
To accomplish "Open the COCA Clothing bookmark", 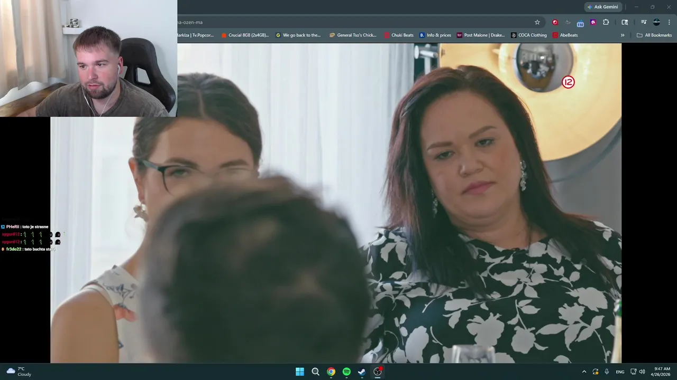I will click(529, 35).
